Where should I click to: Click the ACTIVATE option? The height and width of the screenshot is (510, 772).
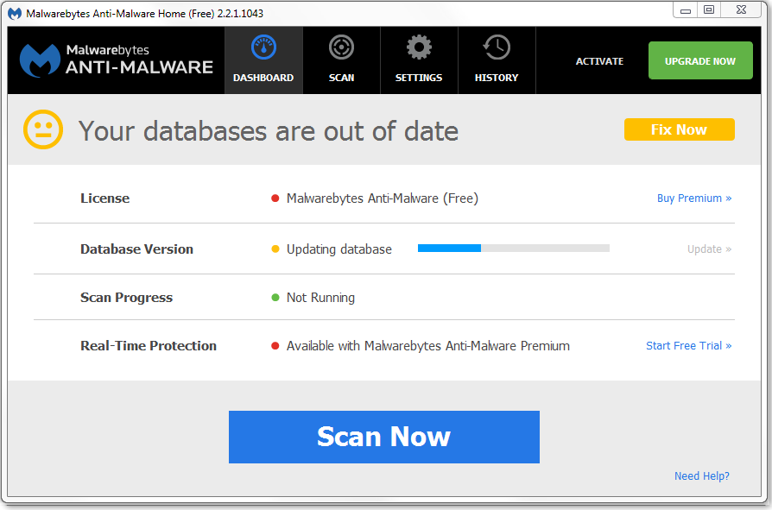click(599, 61)
